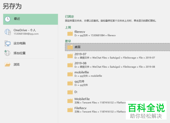Open the mobilefile folder in qq文件
The width and height of the screenshot is (170, 123).
pos(117,74)
